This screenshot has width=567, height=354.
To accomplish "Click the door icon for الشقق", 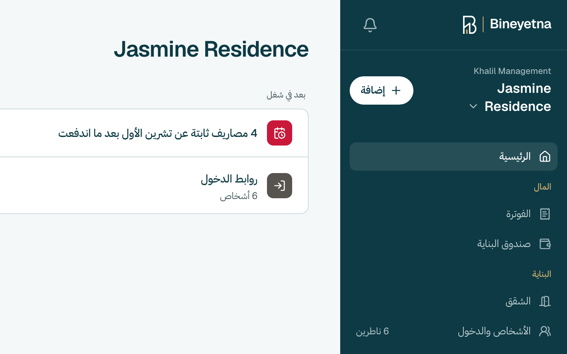I will click(545, 301).
